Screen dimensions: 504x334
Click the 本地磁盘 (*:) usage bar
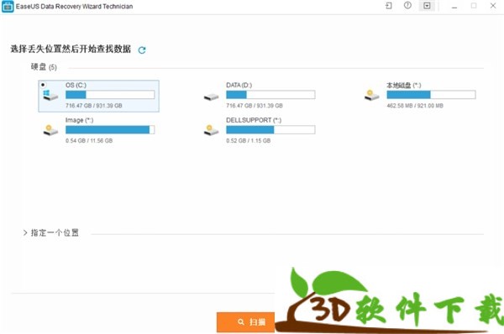pos(431,95)
